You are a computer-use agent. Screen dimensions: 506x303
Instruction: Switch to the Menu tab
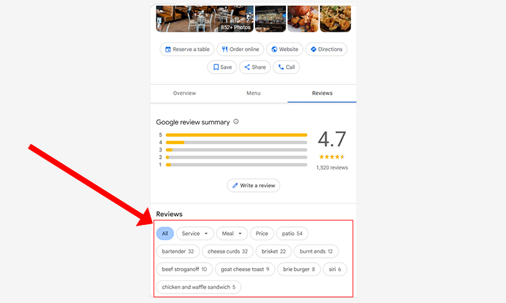(253, 93)
